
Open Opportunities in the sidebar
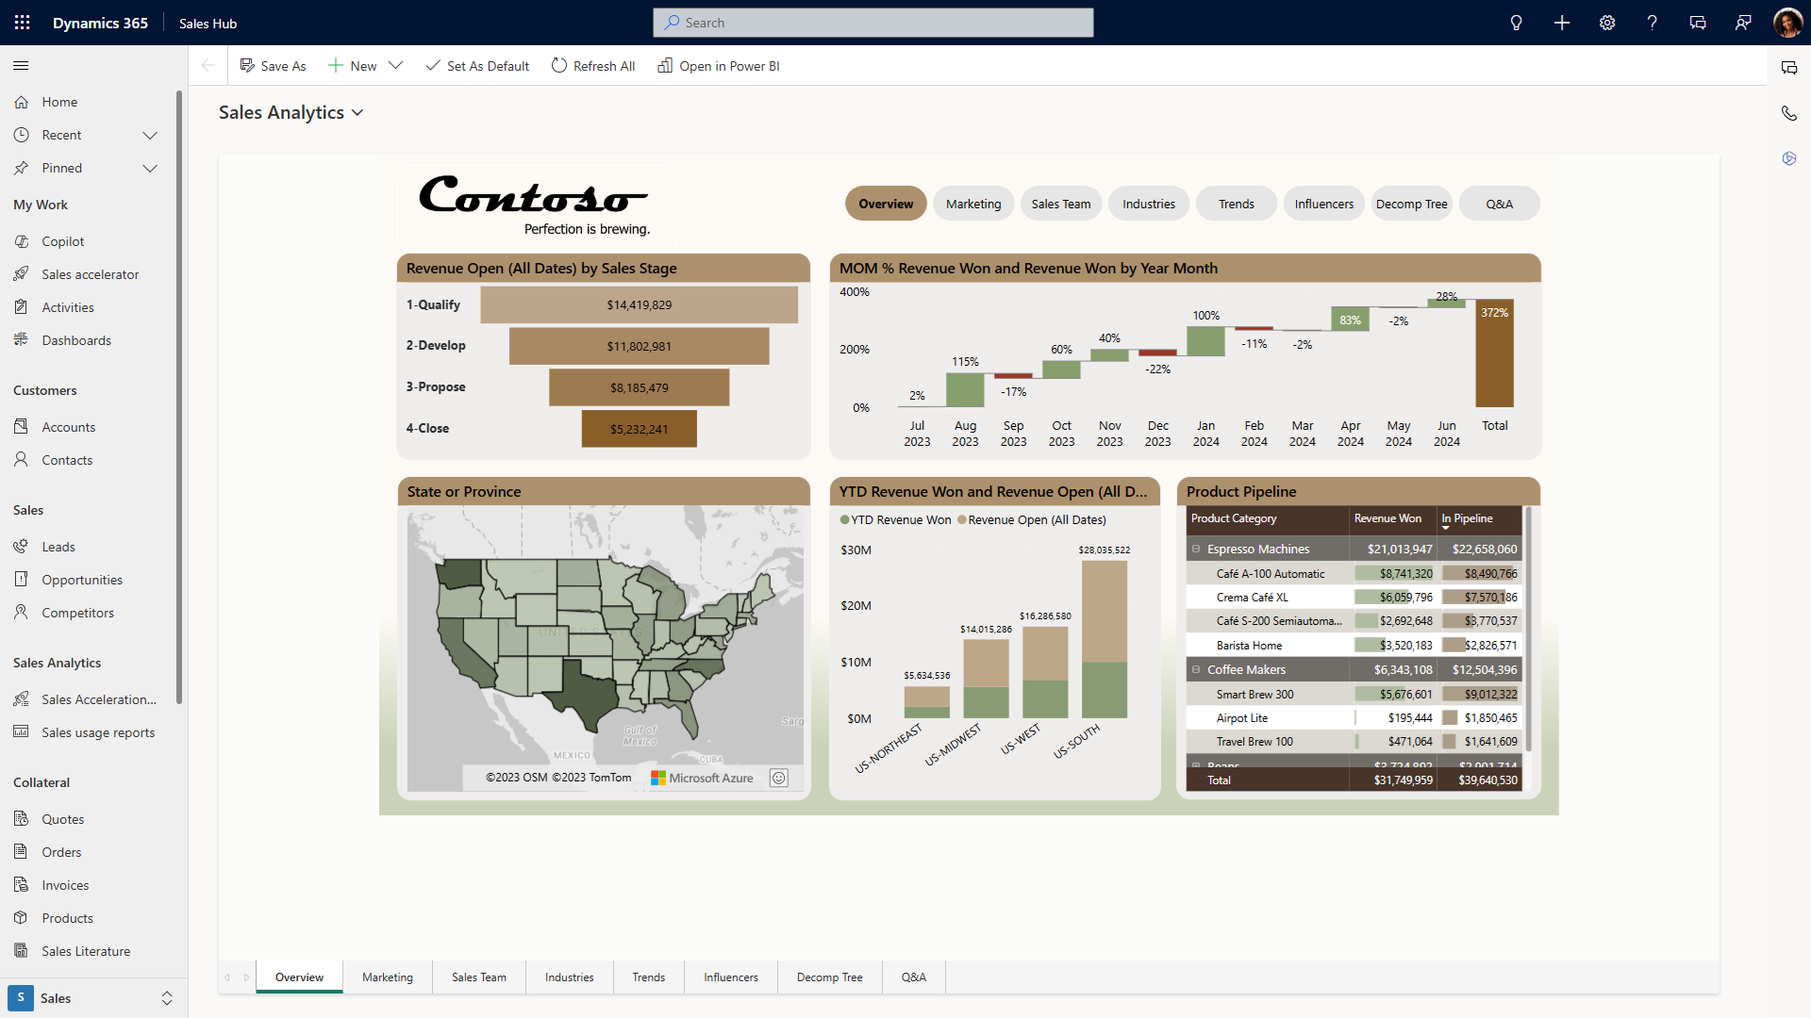pos(82,580)
